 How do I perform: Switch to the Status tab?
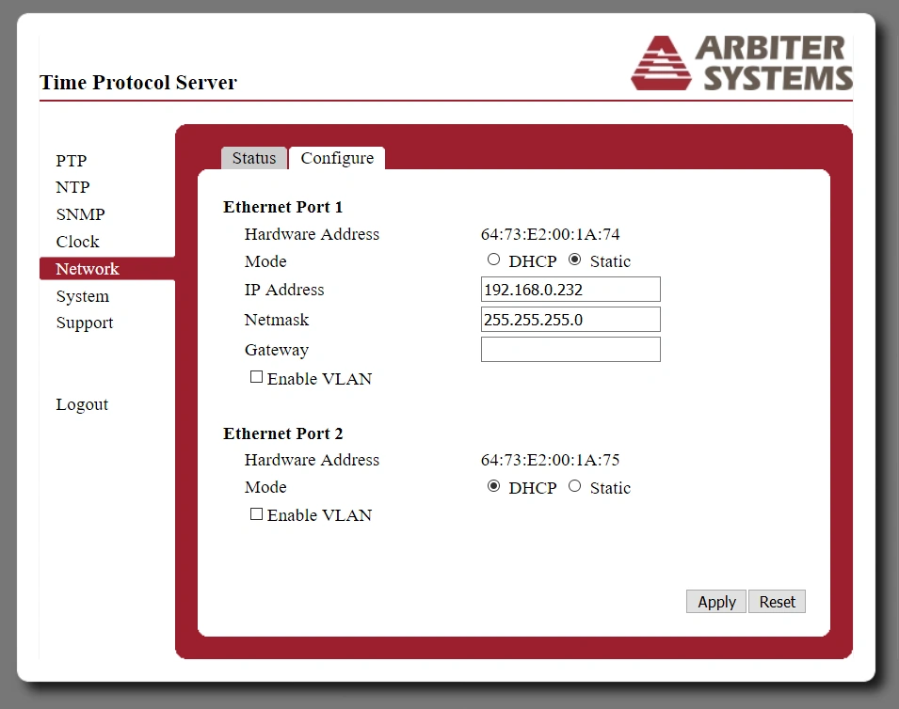pyautogui.click(x=254, y=158)
